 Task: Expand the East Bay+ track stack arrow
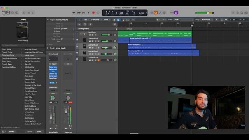point(81,33)
